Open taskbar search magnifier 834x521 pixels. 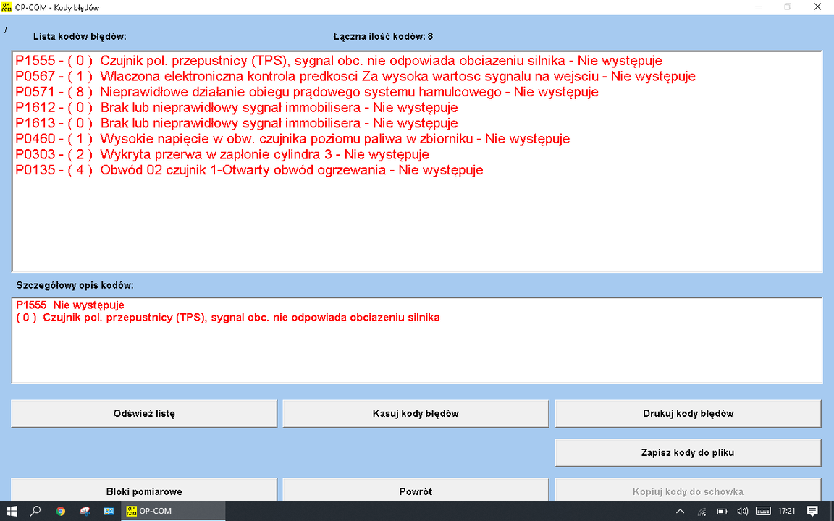35,511
